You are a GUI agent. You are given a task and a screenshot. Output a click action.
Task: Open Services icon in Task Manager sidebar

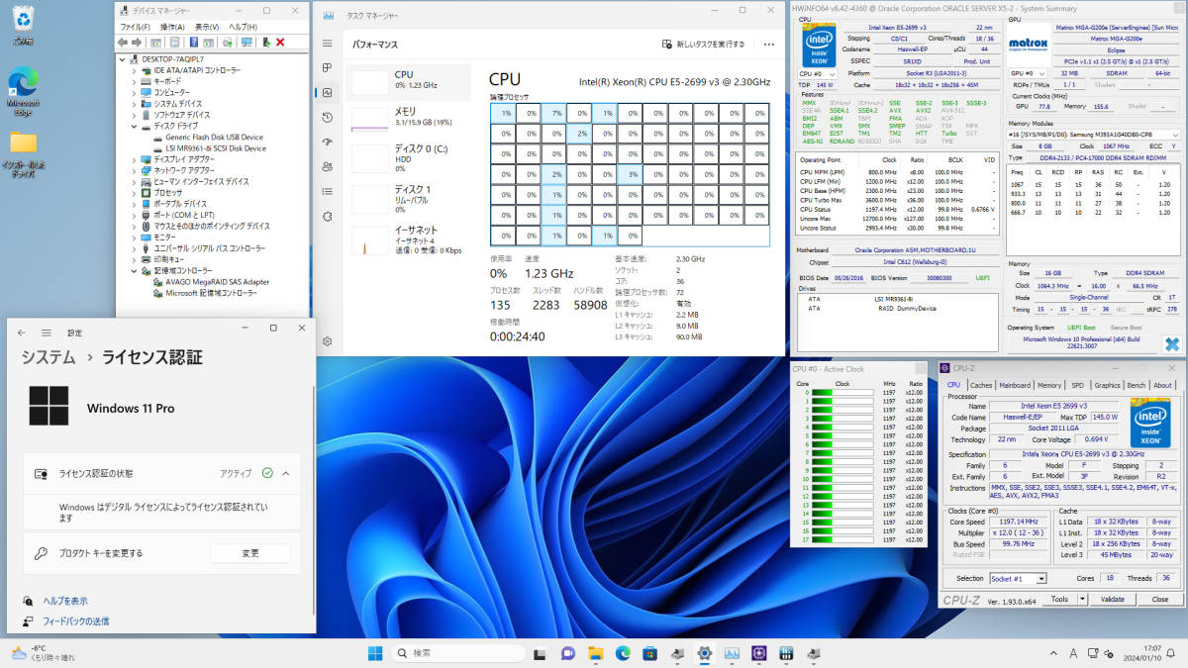click(328, 217)
